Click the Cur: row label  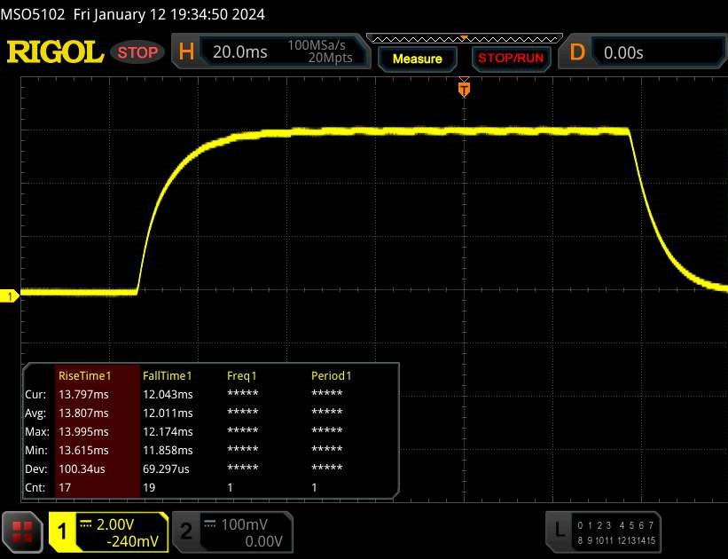tap(35, 395)
